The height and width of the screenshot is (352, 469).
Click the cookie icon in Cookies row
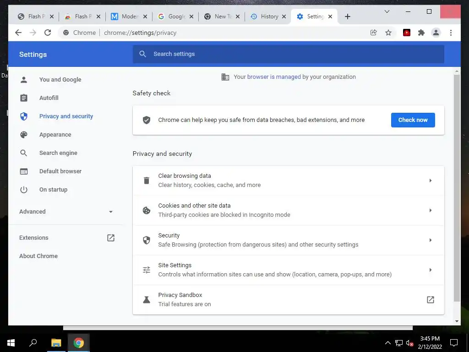pos(147,210)
